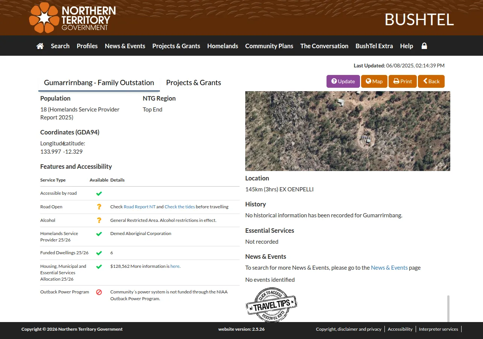Click the Accessible by road green checkmark
Image resolution: width=483 pixels, height=339 pixels.
point(99,193)
